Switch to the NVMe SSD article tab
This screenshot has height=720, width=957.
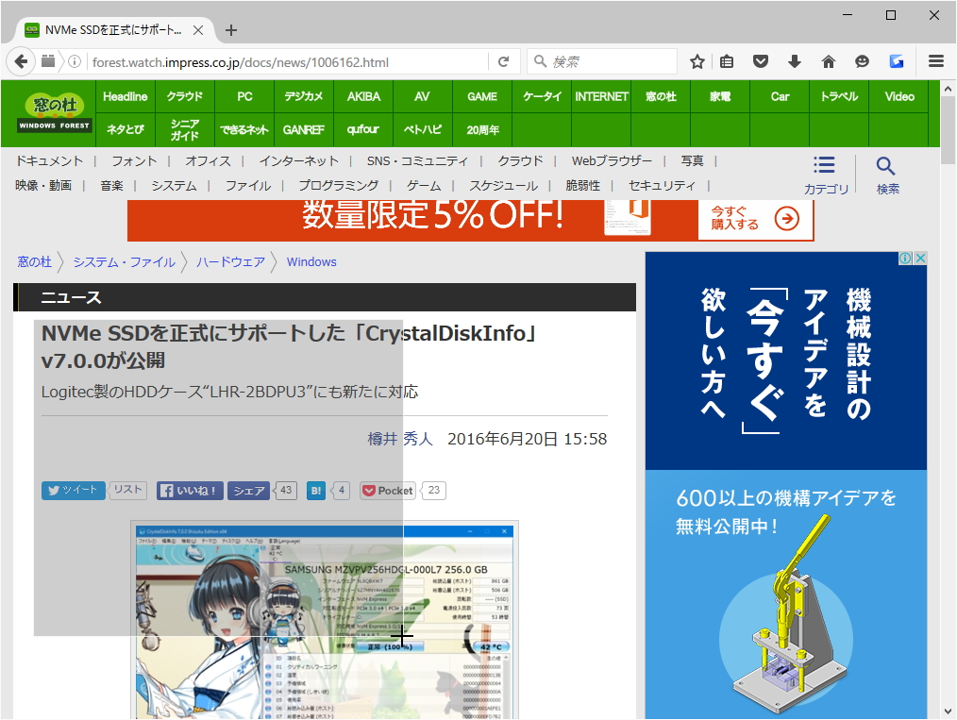click(x=113, y=29)
